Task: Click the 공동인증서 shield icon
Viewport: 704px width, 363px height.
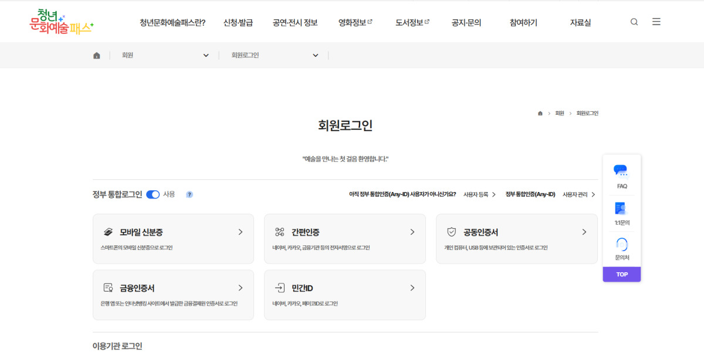Action: pyautogui.click(x=451, y=232)
